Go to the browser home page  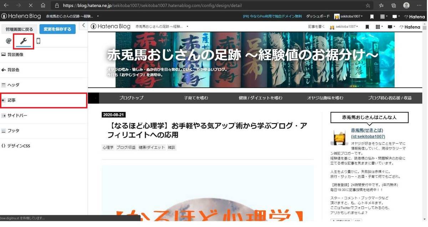tap(43, 5)
